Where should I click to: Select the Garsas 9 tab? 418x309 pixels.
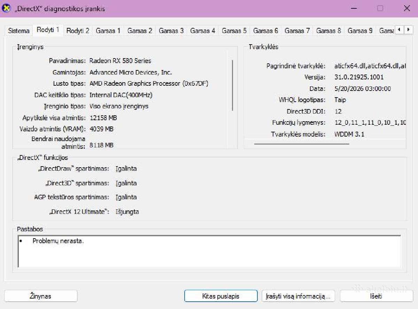pos(360,31)
